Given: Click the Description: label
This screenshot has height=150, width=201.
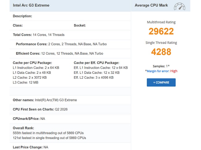Looking at the screenshot, I should (x=23, y=16).
